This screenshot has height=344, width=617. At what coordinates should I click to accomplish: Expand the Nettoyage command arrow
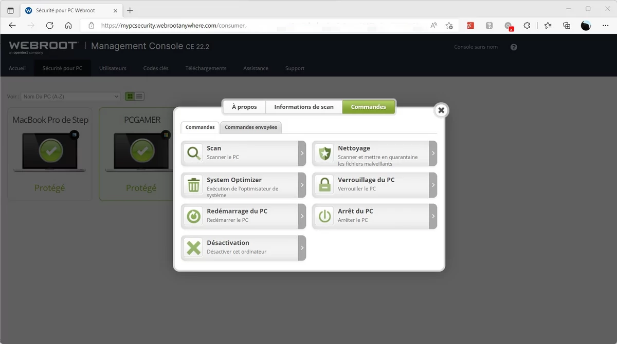(x=433, y=153)
